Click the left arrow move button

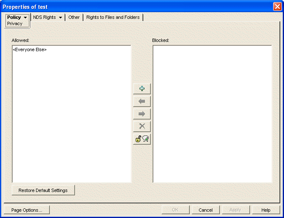pos(142,101)
